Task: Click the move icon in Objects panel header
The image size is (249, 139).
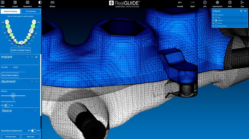Action: click(x=241, y=11)
